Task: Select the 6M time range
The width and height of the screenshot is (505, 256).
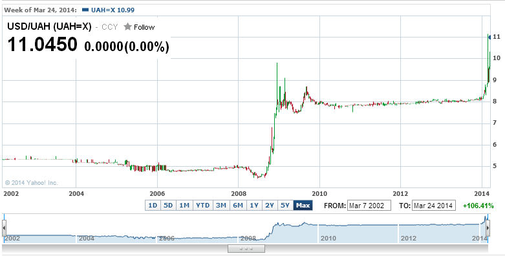Action: click(238, 205)
